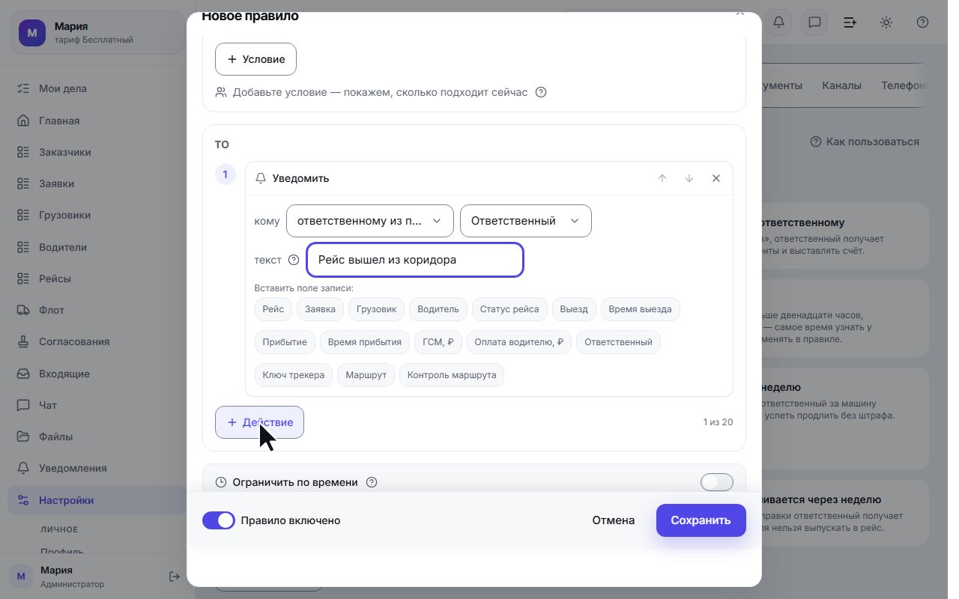Open the ответственному из п... recipient dropdown
Viewport: 959px width, 599px height.
370,221
